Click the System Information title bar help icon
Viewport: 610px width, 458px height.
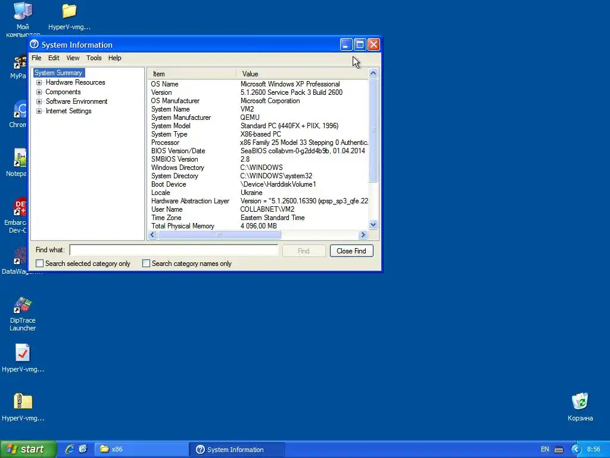coord(34,44)
